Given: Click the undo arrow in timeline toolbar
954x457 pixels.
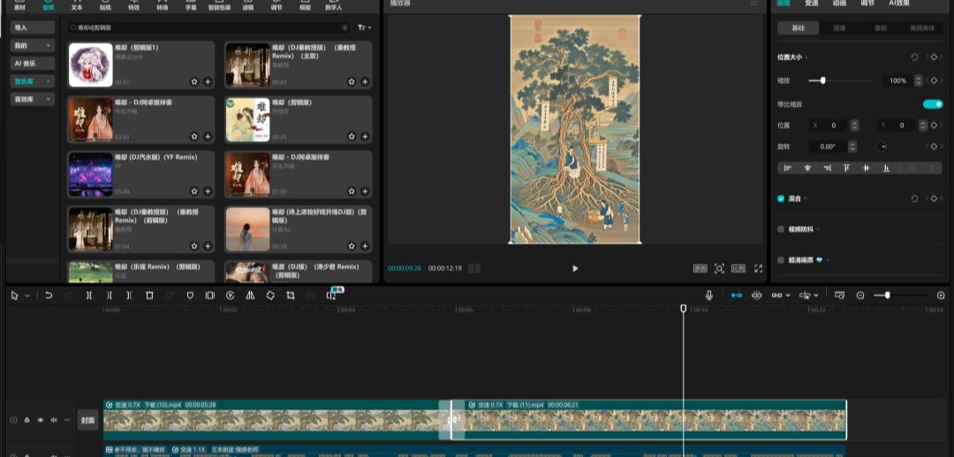Looking at the screenshot, I should coord(49,296).
